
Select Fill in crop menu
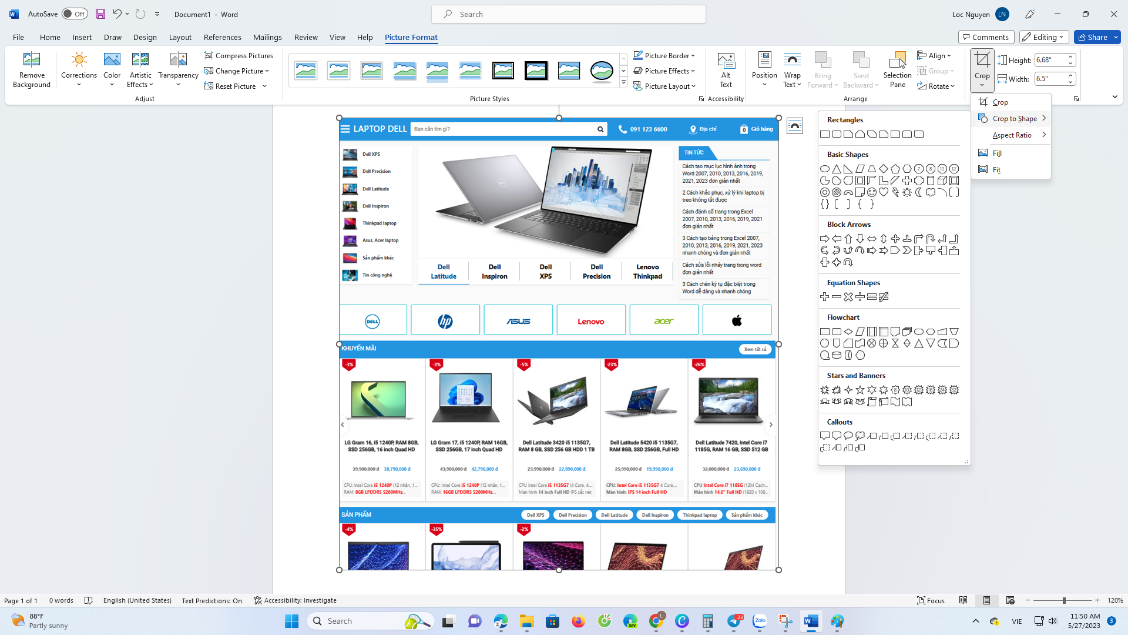point(1010,153)
